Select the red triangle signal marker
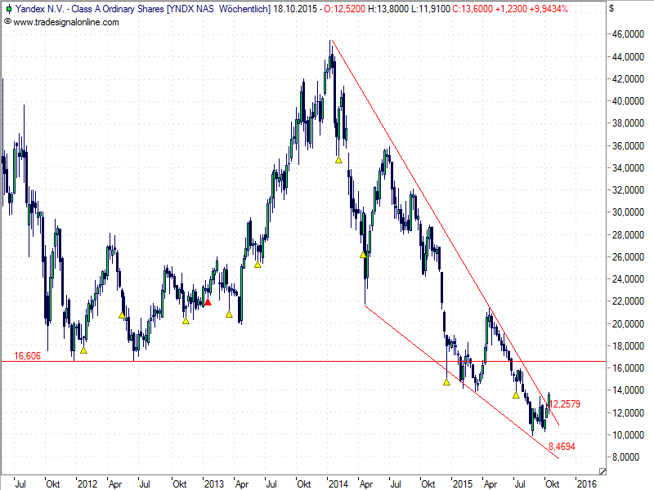This screenshot has width=654, height=490. [208, 301]
